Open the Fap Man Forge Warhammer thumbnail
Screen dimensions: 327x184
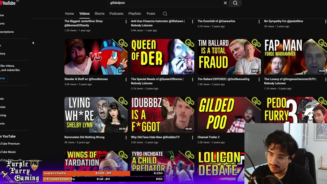[296, 57]
